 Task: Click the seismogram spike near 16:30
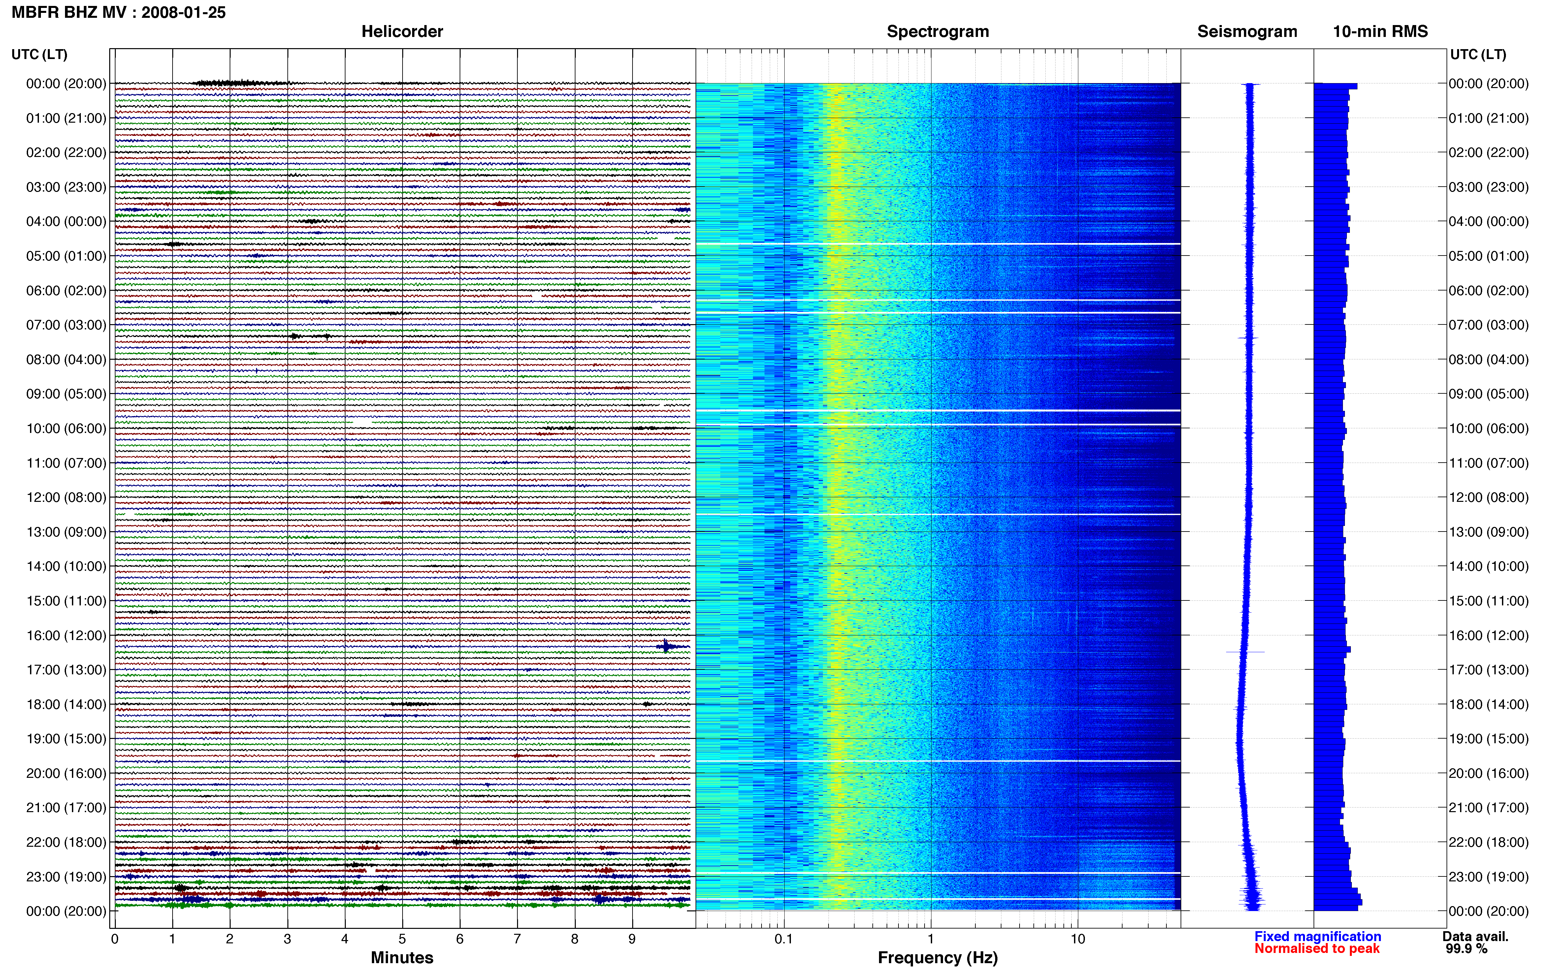1245,652
